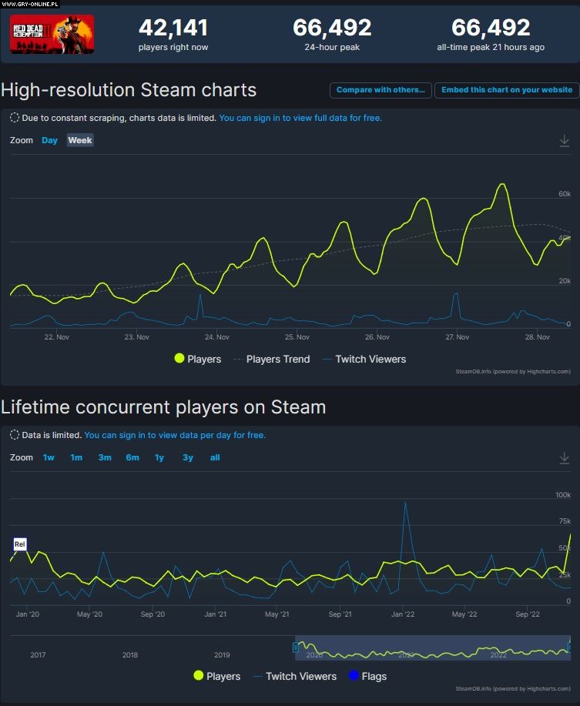Image resolution: width=580 pixels, height=706 pixels.
Task: Open the lifetime chart download menu icon
Action: pos(564,458)
